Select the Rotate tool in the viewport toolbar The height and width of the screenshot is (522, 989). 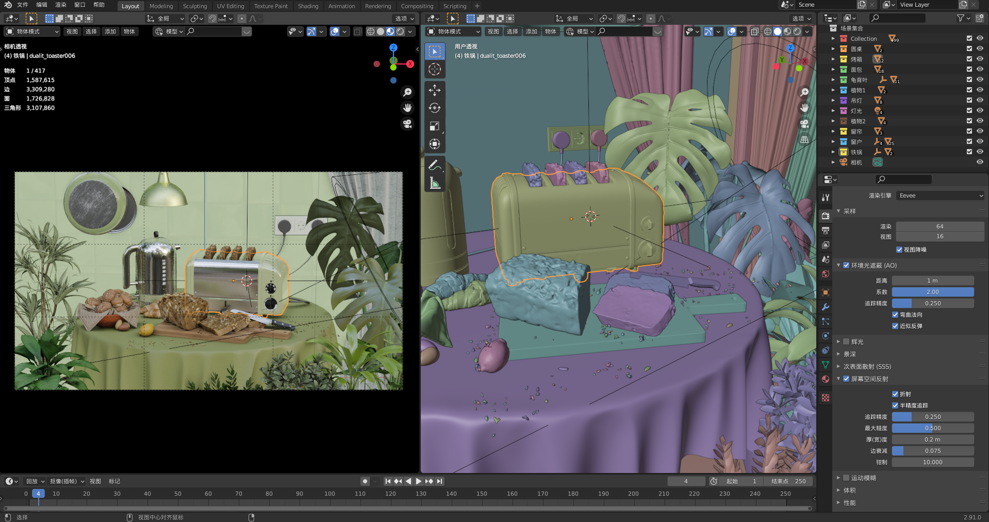[x=435, y=108]
